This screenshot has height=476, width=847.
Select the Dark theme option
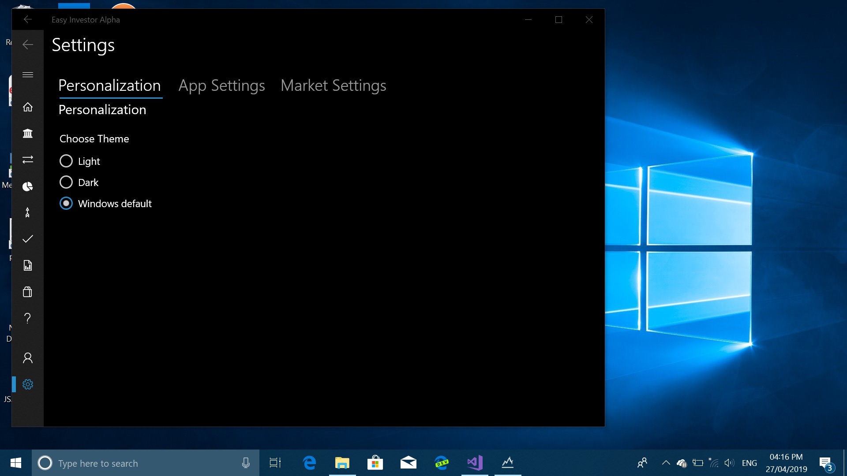[x=66, y=182]
